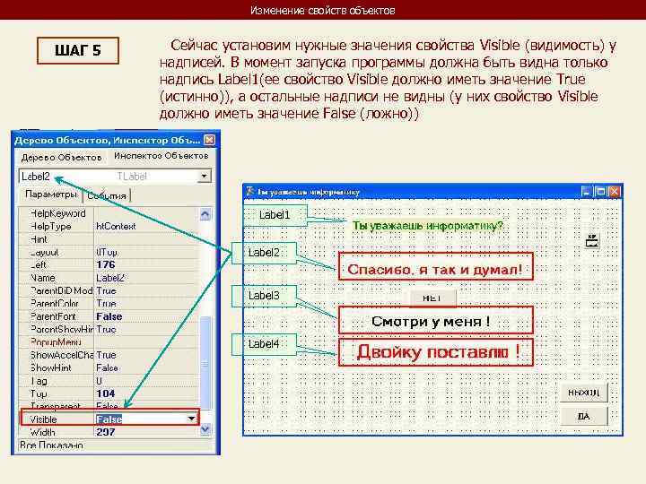
Task: Click the Object Inspector title bar
Action: tap(114, 140)
